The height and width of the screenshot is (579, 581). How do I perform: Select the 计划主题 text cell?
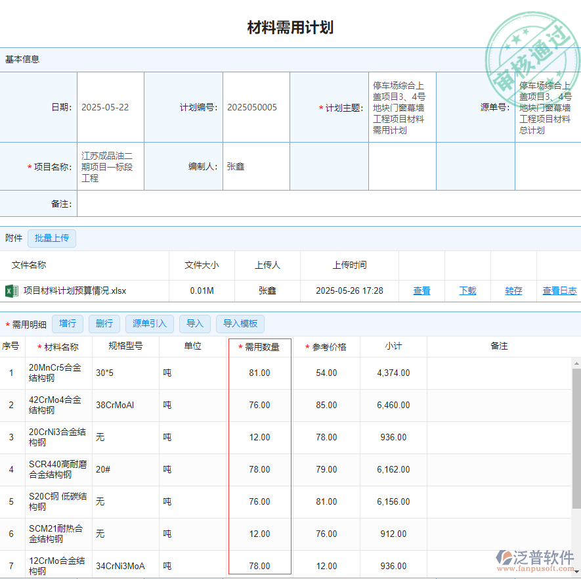point(401,107)
